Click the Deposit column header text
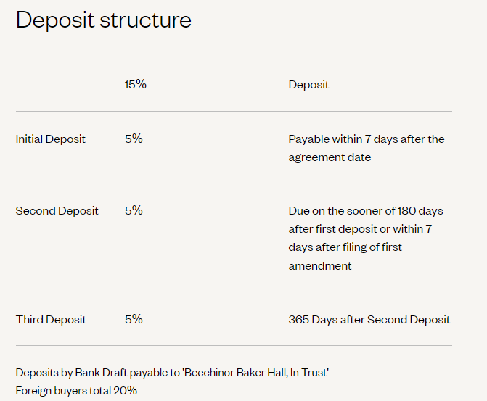The height and width of the screenshot is (401, 487). [x=308, y=85]
